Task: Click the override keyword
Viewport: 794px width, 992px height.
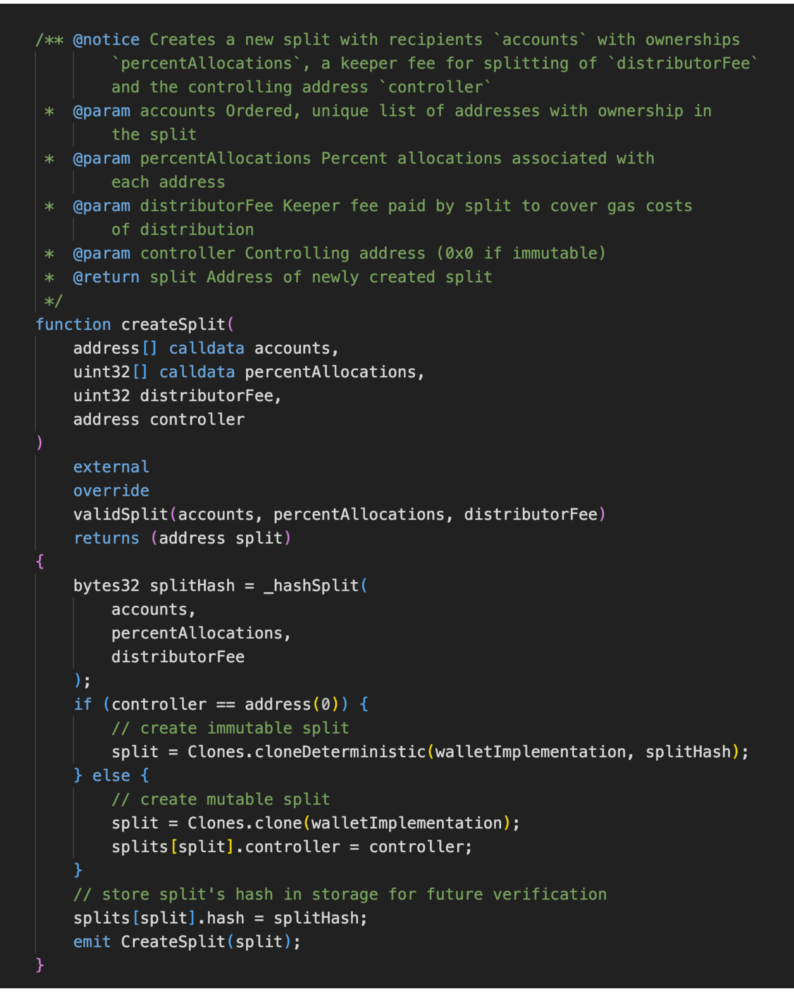Action: click(111, 491)
